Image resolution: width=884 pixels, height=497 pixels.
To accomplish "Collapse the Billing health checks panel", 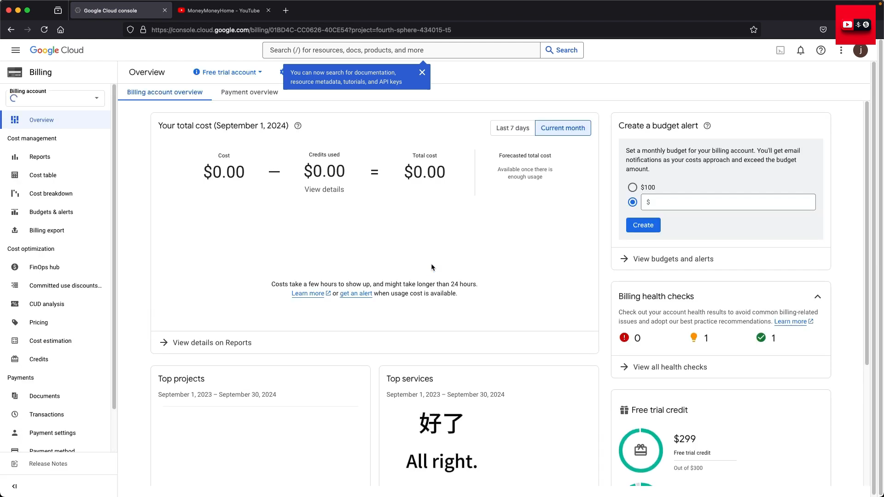I will (818, 297).
